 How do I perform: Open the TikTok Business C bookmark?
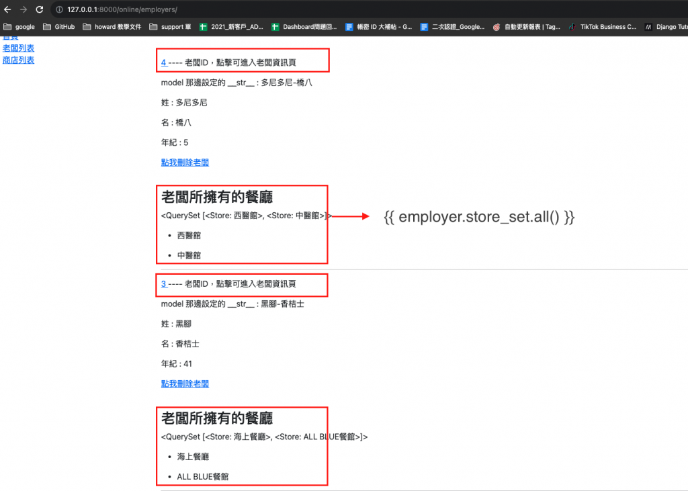click(x=602, y=27)
